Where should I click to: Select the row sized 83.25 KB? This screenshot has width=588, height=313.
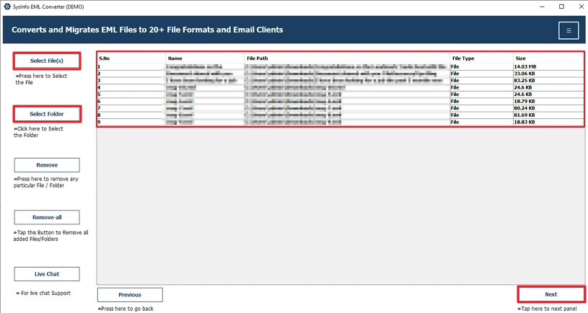tap(340, 81)
